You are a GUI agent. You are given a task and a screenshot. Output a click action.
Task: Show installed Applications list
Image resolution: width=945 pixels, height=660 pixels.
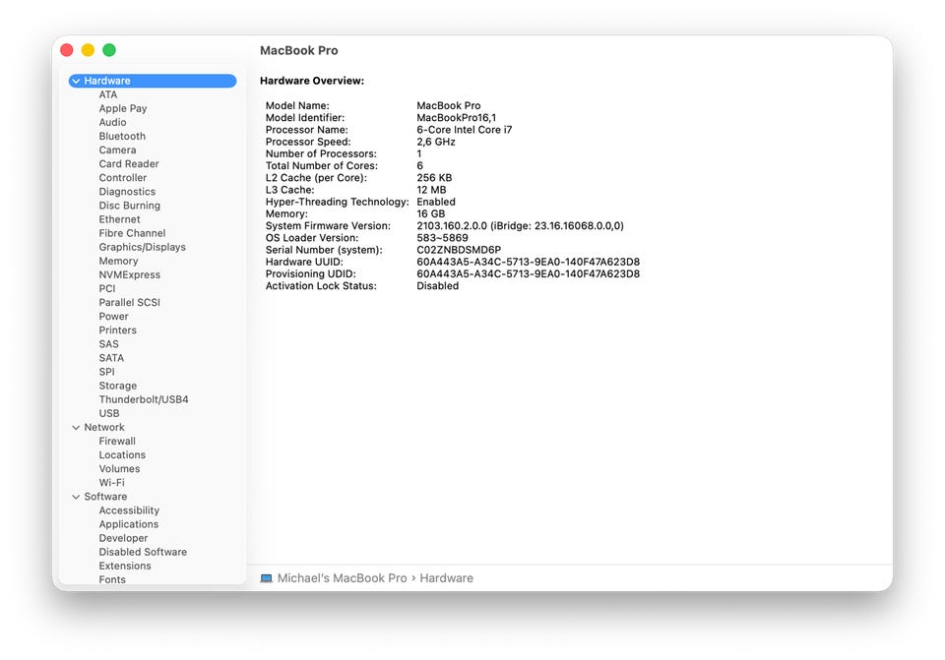click(x=129, y=524)
